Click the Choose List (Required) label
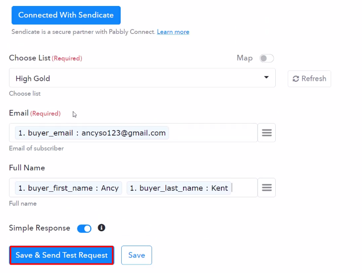 [x=46, y=58]
